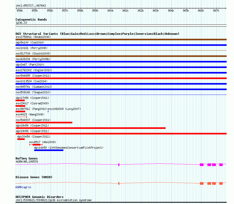Select variant esv4415 (Wang2008) label
The height and width of the screenshot is (204, 234).
[30, 114]
